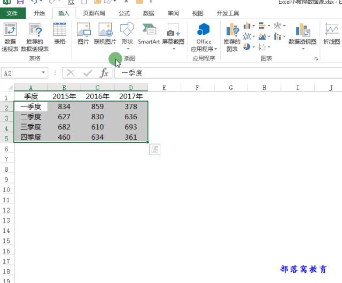The height and width of the screenshot is (283, 342).
Task: Select column F header
Action: 197,88
